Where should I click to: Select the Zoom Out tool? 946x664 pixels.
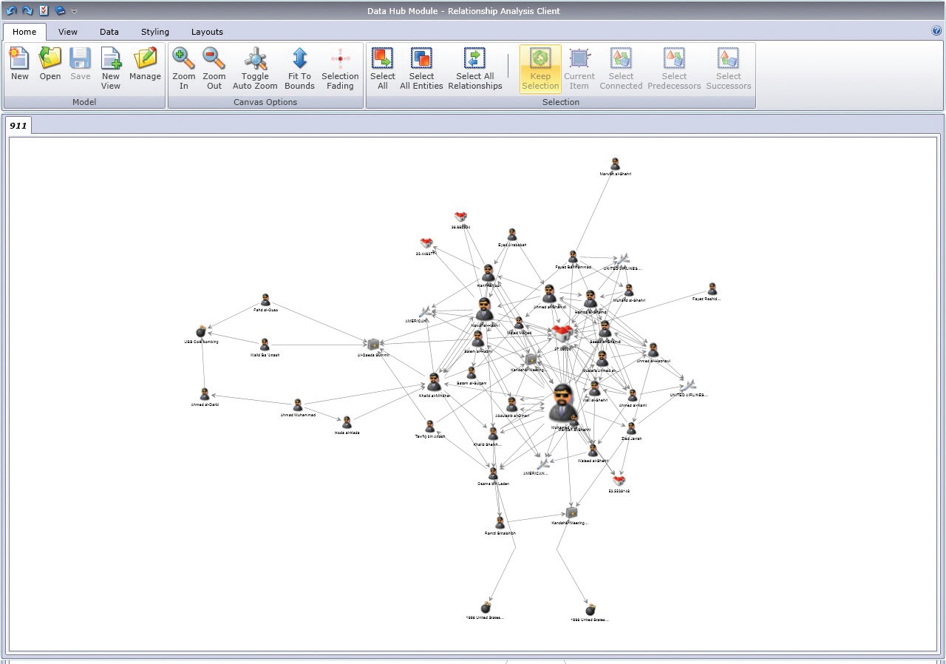(x=214, y=67)
